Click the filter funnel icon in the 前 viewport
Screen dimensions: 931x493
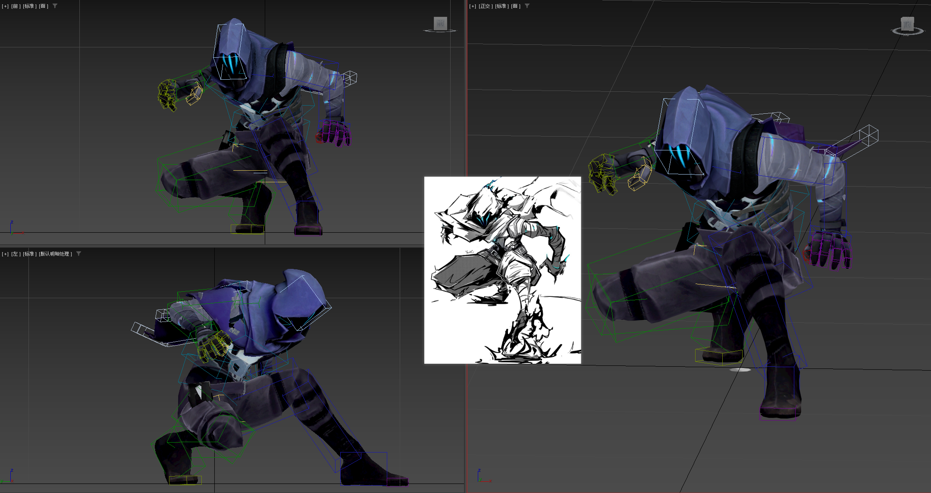click(x=55, y=6)
